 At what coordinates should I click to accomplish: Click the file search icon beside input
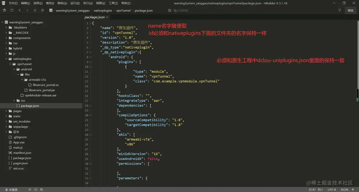pos(170,10)
